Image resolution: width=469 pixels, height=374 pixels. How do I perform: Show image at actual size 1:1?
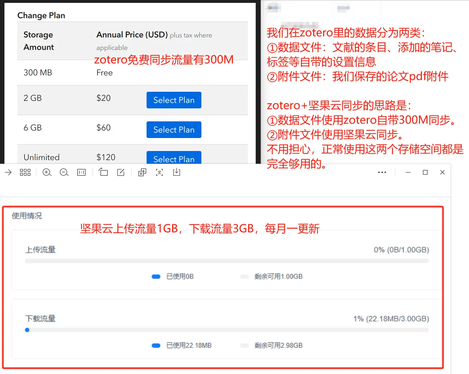[x=81, y=173]
